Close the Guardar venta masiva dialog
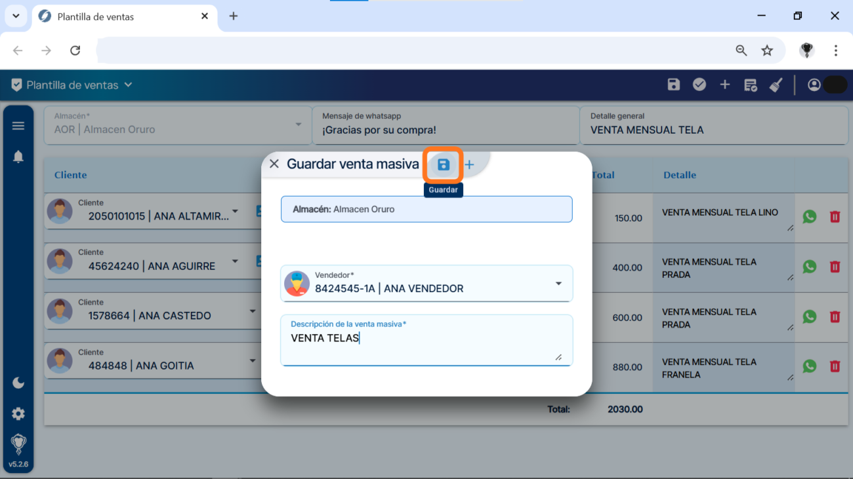Viewport: 853px width, 479px height. pos(274,164)
